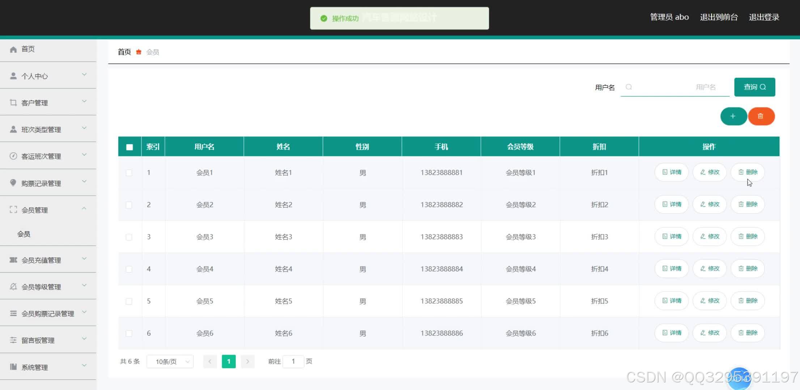The image size is (800, 390).
Task: Open 详情 for 会员6
Action: [672, 333]
